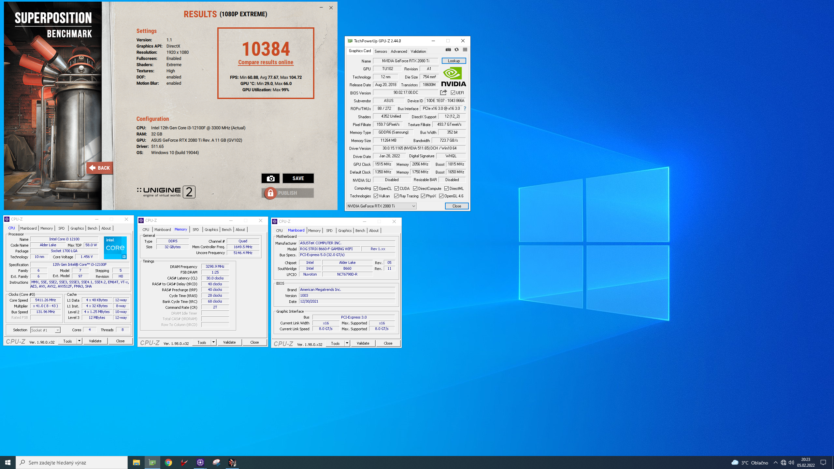Toggle the CUDA checkbox
Screen dimensions: 834x469
pos(396,189)
